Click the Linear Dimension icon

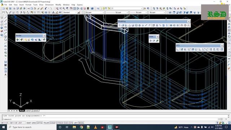3,12
